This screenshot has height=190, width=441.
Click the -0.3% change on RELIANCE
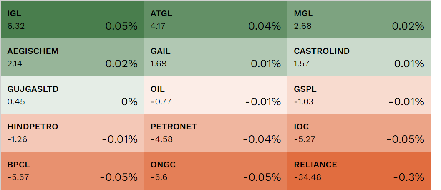(x=408, y=177)
